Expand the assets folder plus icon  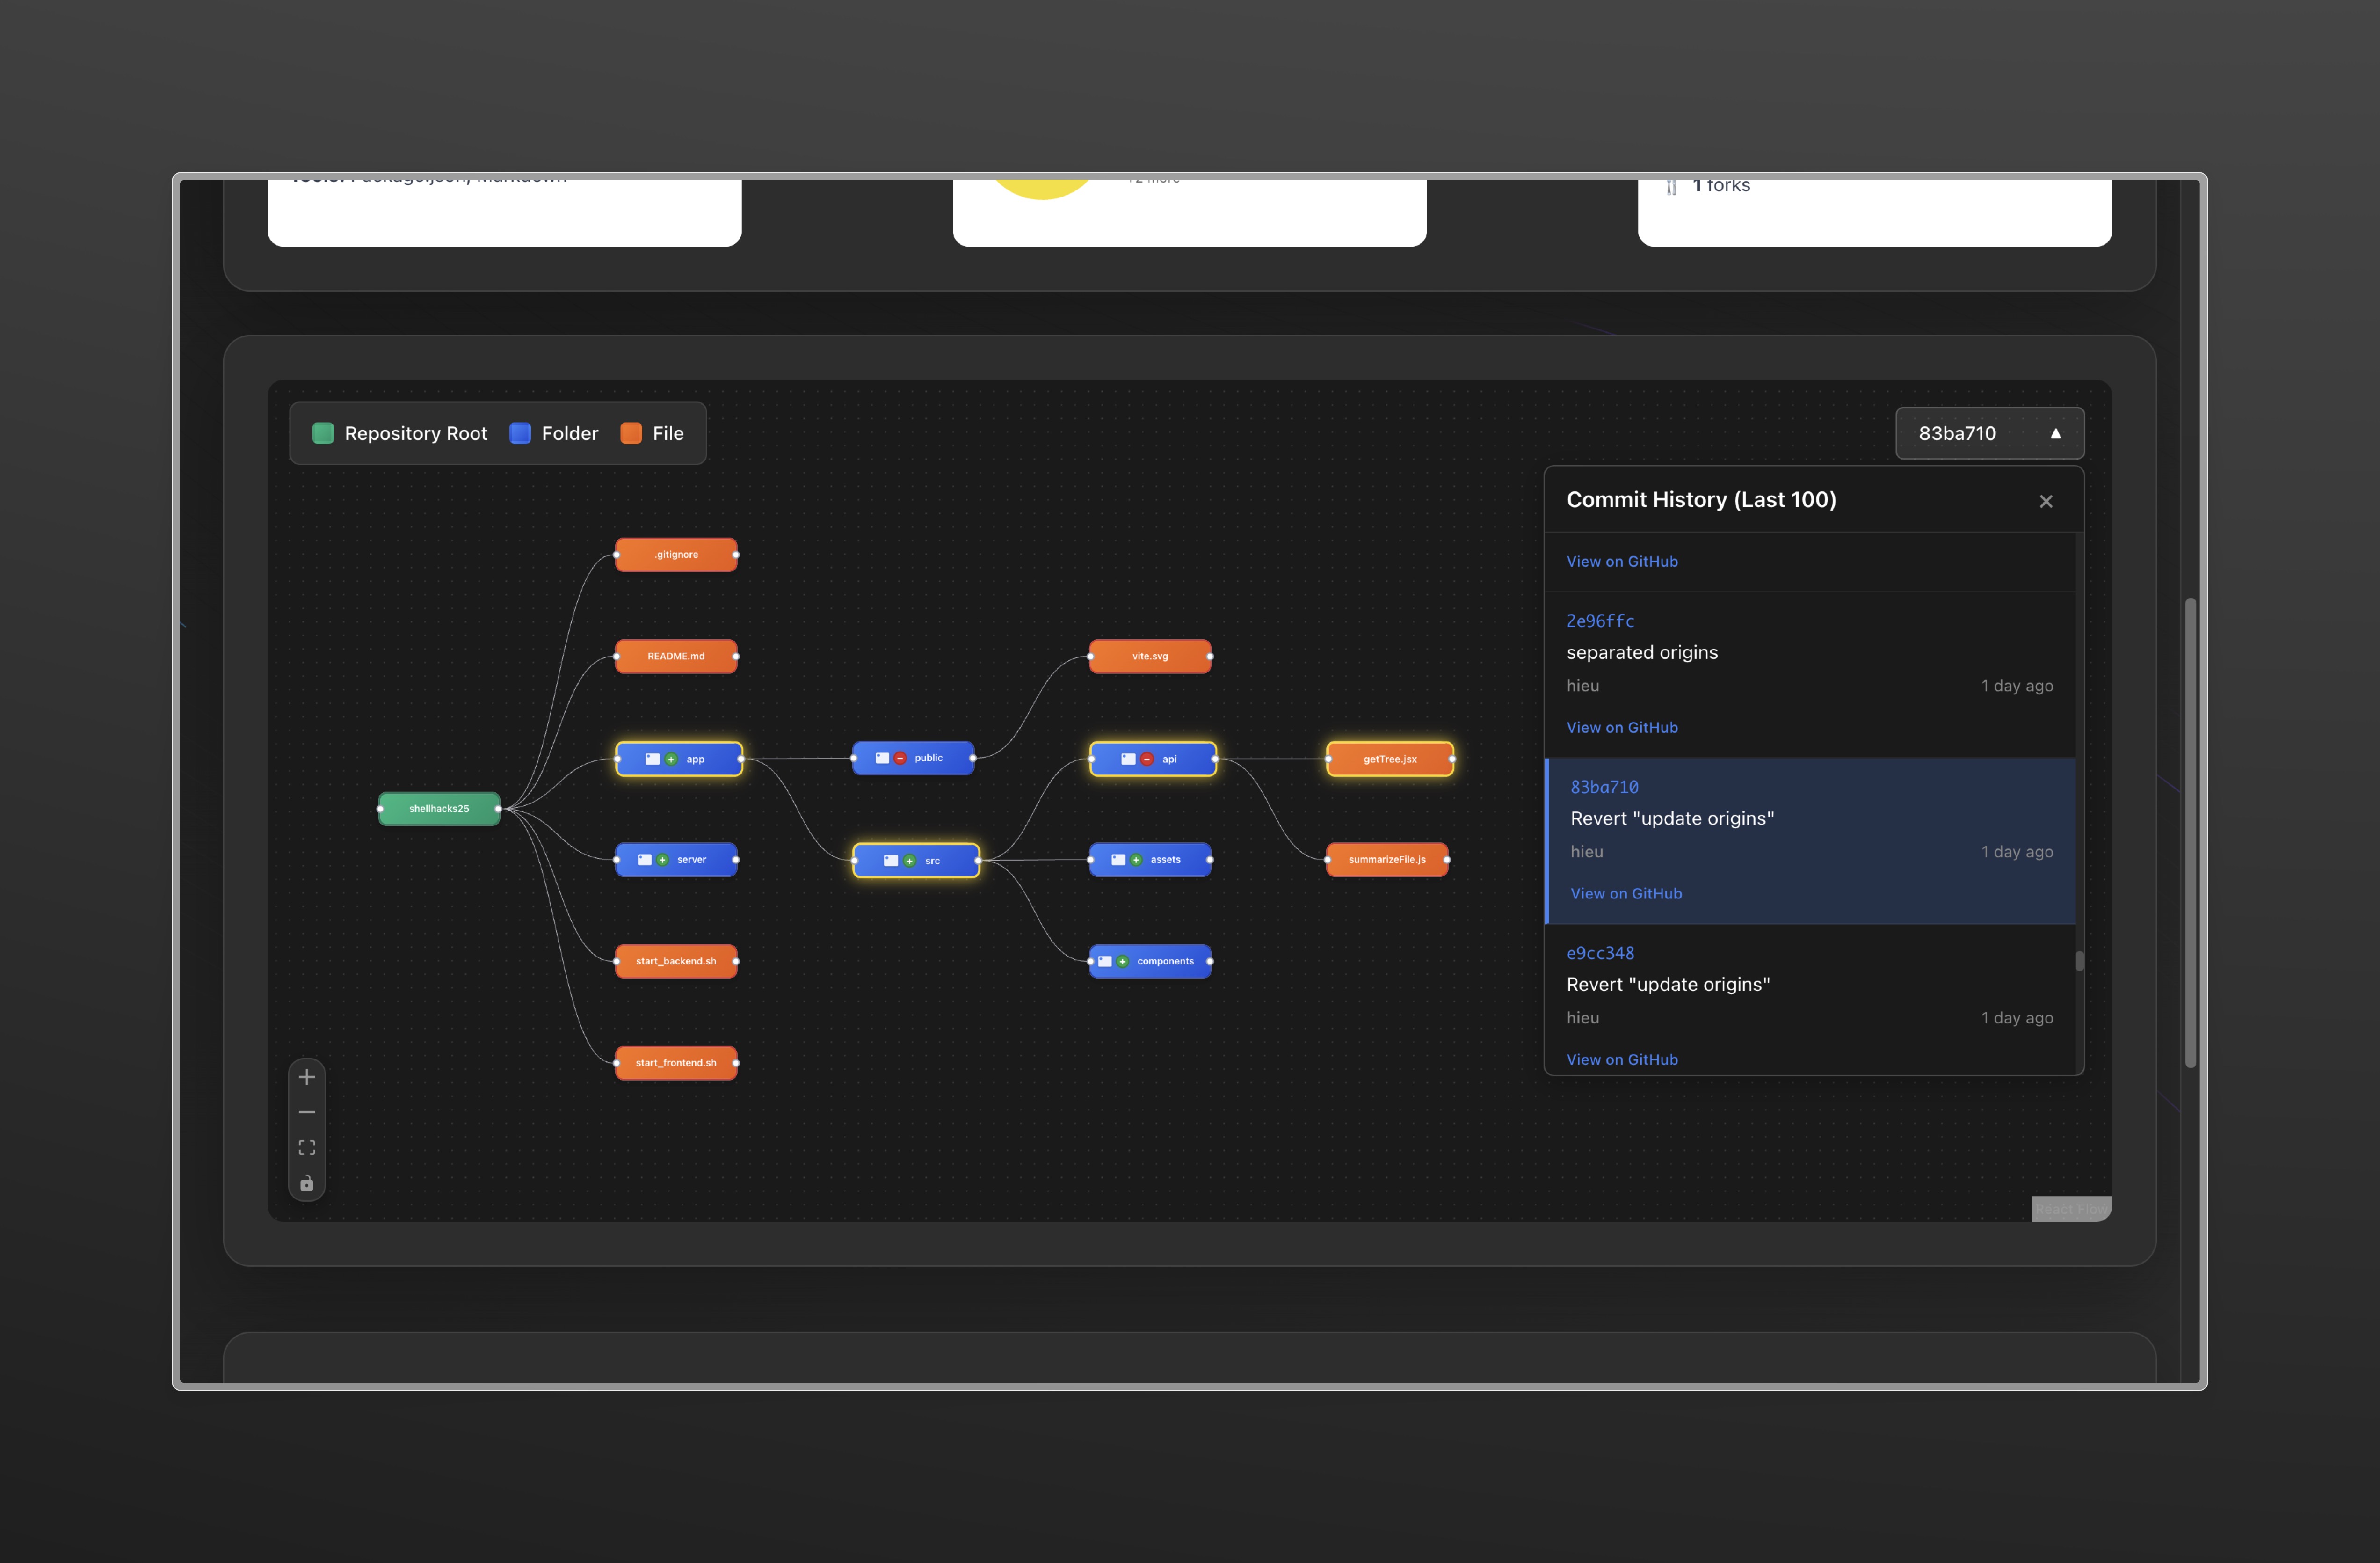1136,860
